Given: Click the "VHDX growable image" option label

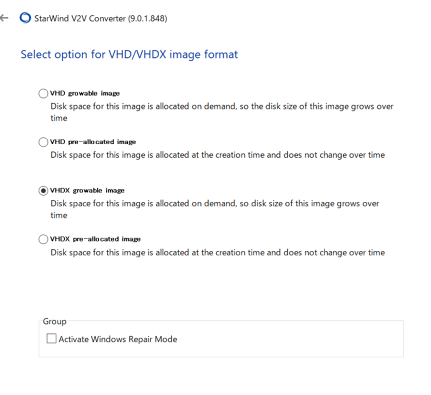Looking at the screenshot, I should point(87,190).
